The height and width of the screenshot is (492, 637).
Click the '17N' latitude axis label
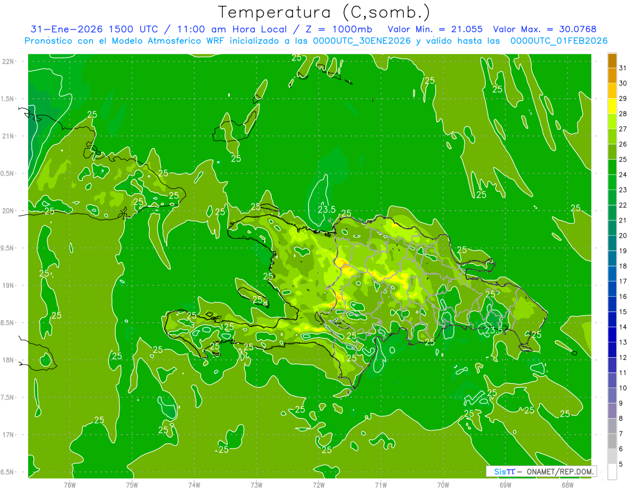click(7, 435)
